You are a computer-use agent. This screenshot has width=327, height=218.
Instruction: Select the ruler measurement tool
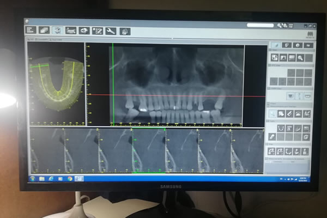point(289,114)
